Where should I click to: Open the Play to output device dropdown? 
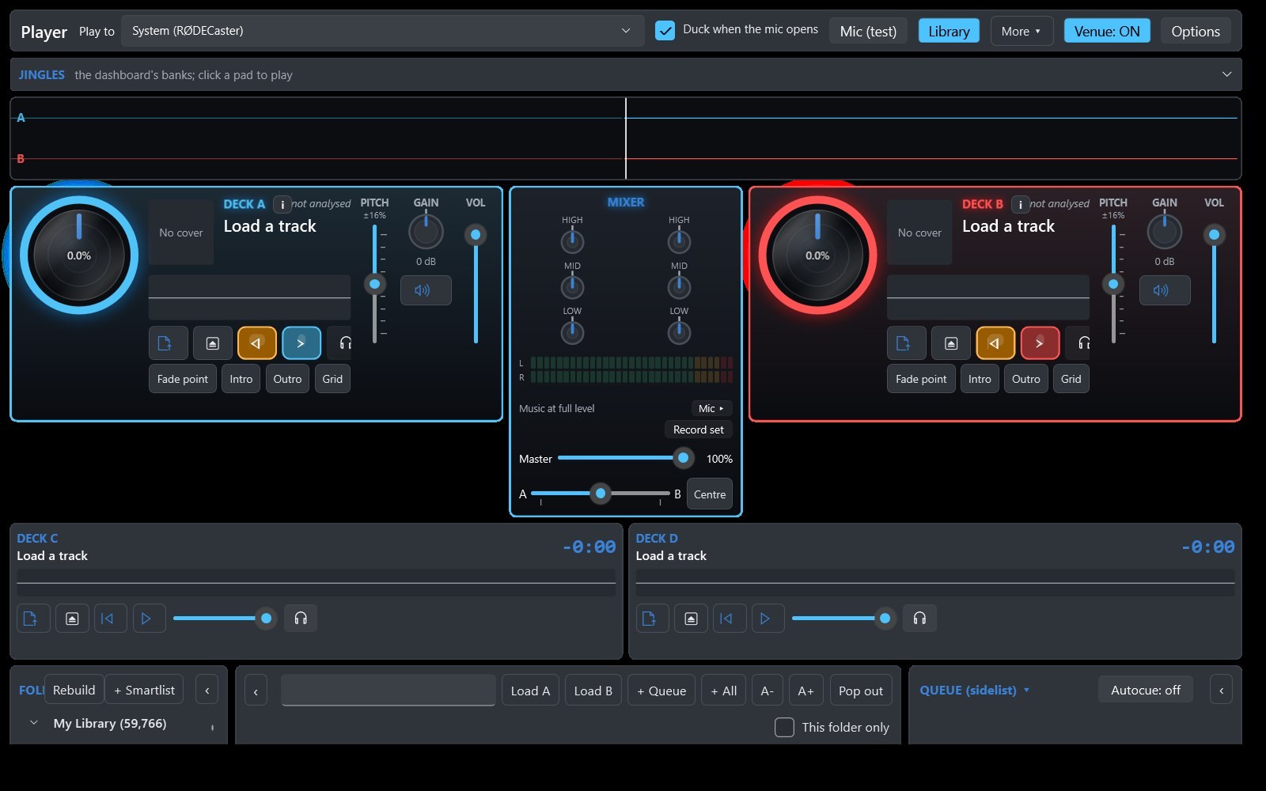click(x=382, y=31)
